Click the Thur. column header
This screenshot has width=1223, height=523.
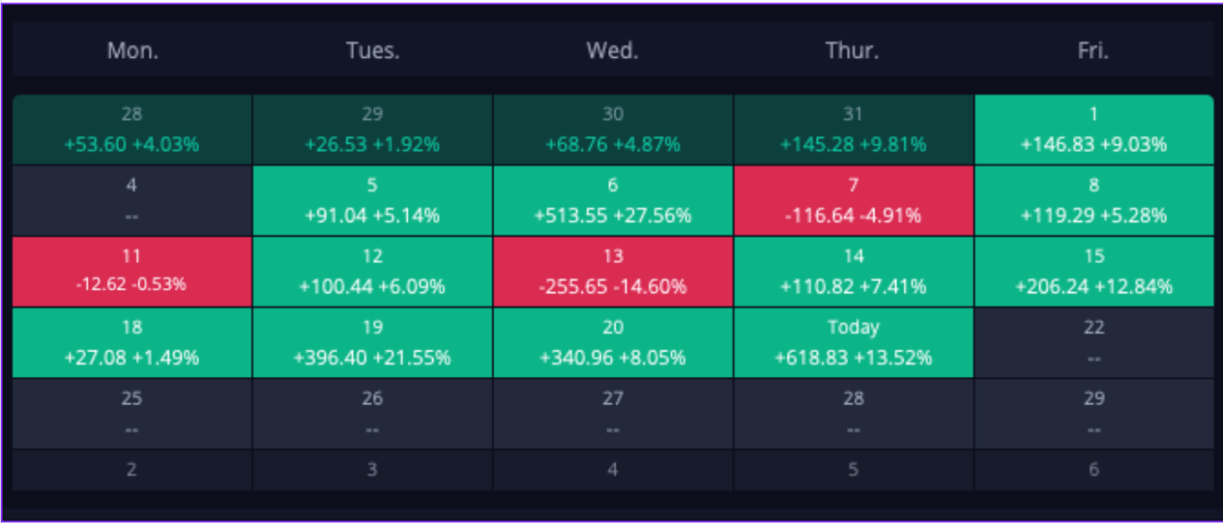853,51
